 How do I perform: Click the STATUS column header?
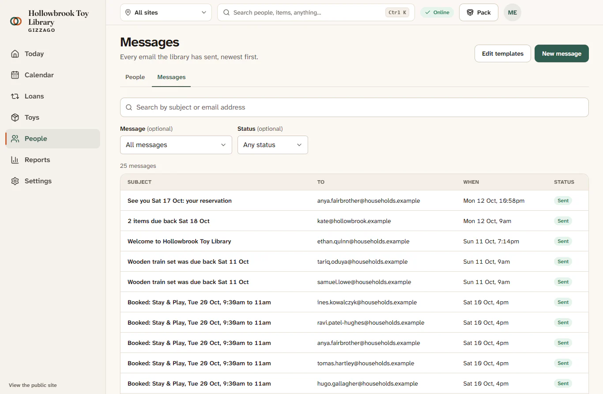[x=564, y=182]
